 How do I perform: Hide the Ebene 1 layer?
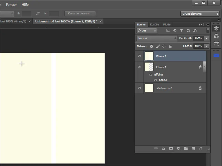(139, 67)
